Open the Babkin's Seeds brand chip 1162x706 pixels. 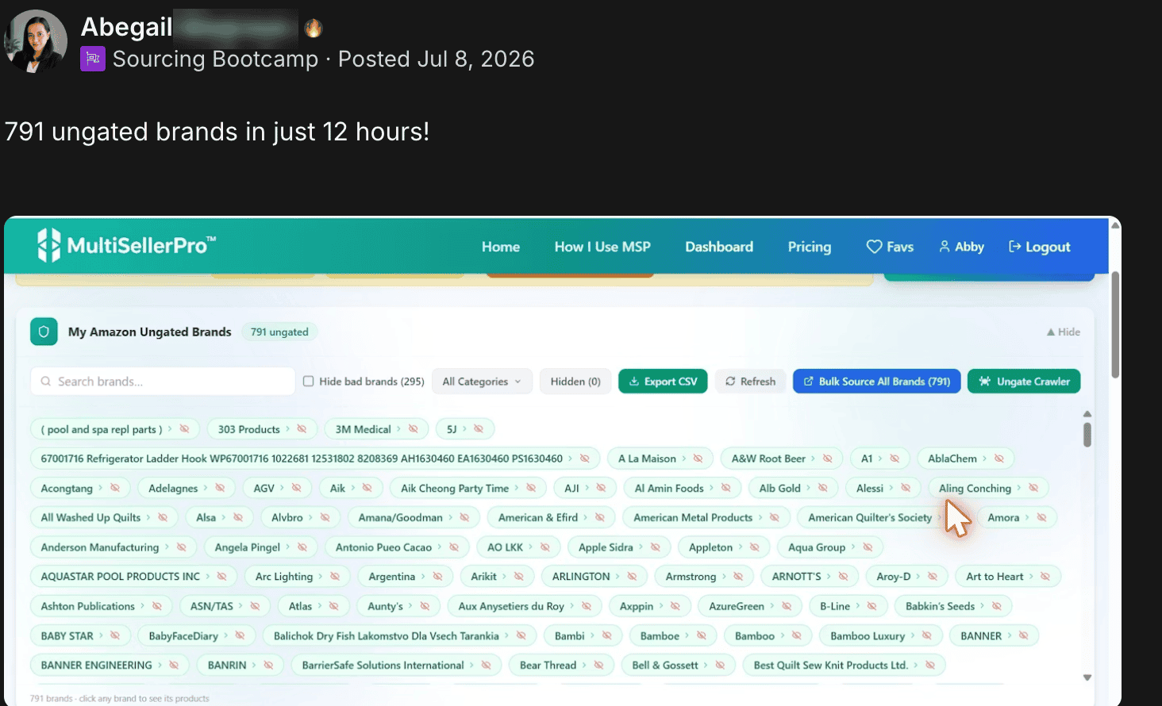tap(953, 607)
